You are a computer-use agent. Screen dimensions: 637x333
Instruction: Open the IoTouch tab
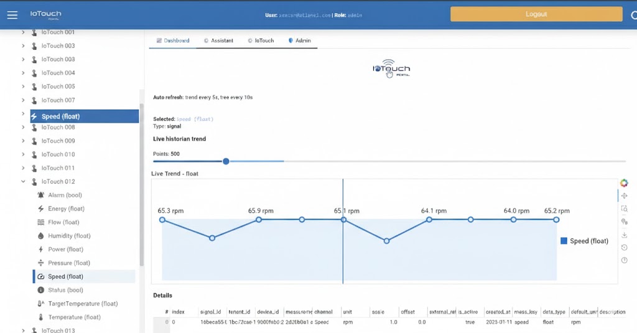click(x=261, y=40)
